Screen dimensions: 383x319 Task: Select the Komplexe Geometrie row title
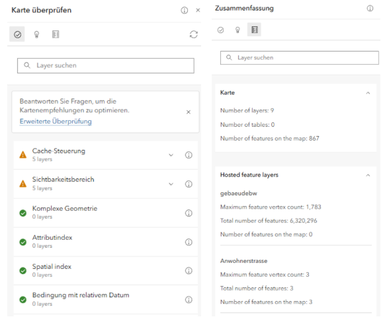65,209
